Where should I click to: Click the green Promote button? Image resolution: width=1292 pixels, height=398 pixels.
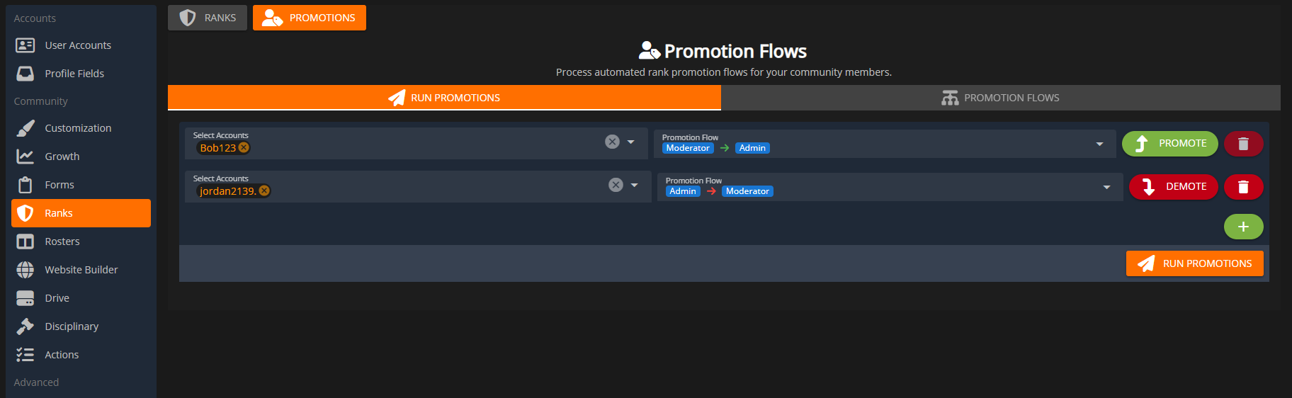point(1169,144)
